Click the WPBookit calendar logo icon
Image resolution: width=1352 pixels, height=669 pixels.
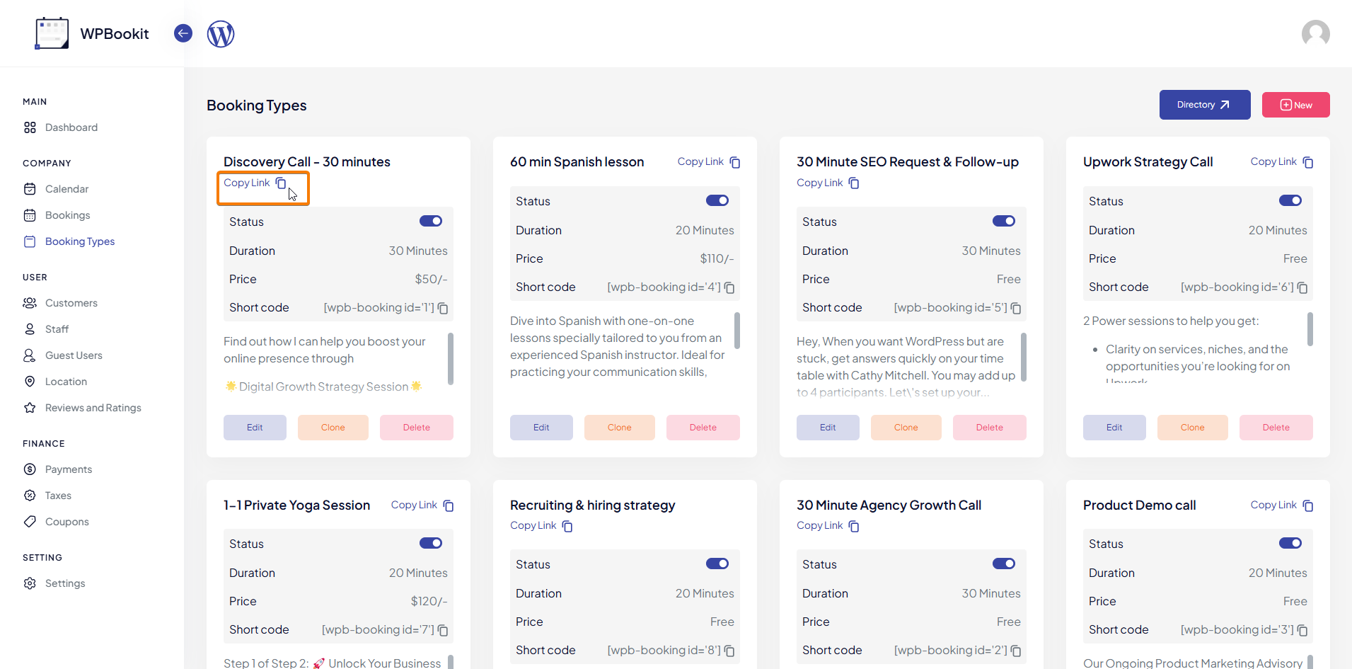coord(52,33)
